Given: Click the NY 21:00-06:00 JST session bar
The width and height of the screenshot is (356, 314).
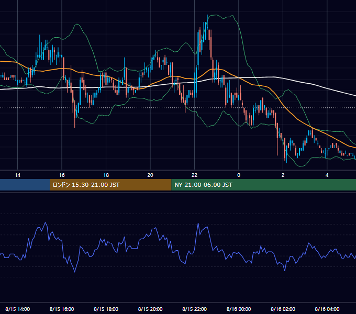Looking at the screenshot, I should tap(263, 185).
